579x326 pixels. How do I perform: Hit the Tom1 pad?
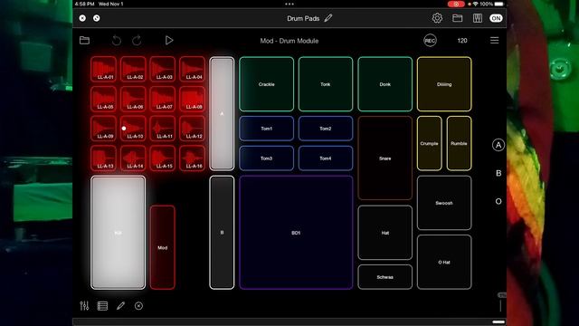[266, 129]
